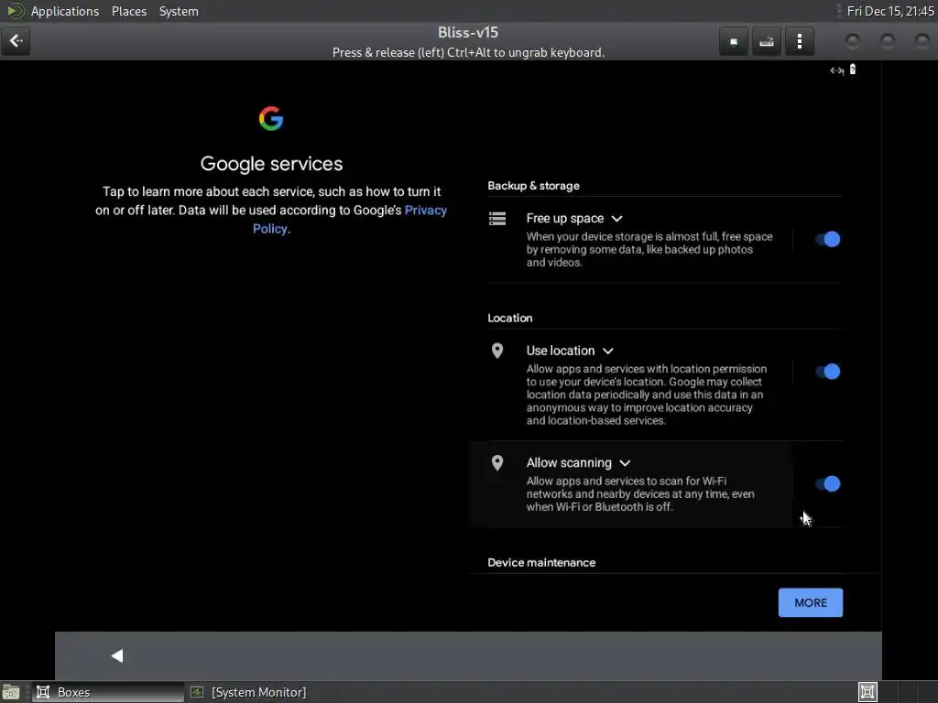Screen dimensions: 938x703
Task: Click the Google services title
Action: pos(271,164)
